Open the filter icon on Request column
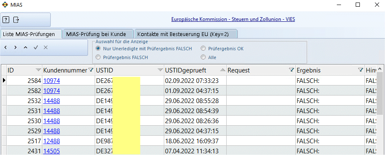This screenshot has height=155, width=385. [291, 70]
